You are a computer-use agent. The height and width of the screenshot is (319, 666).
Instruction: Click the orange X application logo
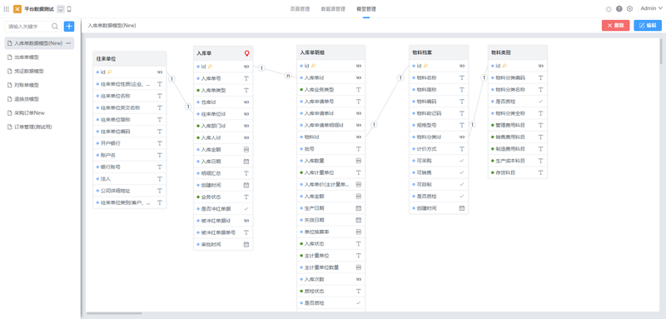[x=17, y=9]
